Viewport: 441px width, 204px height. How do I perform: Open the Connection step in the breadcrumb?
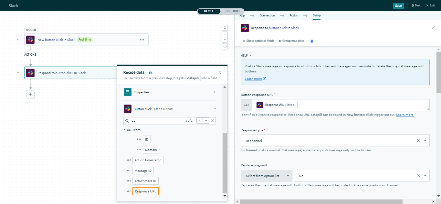pyautogui.click(x=267, y=15)
